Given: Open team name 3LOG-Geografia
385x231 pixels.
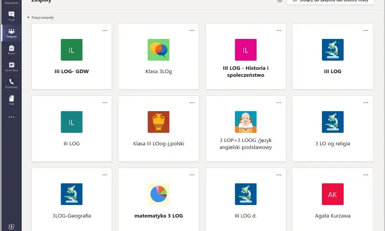Looking at the screenshot, I should pos(71,216).
